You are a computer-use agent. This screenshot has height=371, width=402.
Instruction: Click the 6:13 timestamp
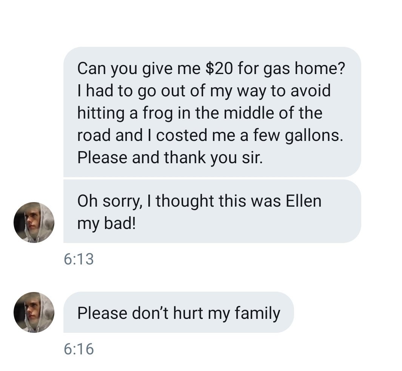coord(79,259)
